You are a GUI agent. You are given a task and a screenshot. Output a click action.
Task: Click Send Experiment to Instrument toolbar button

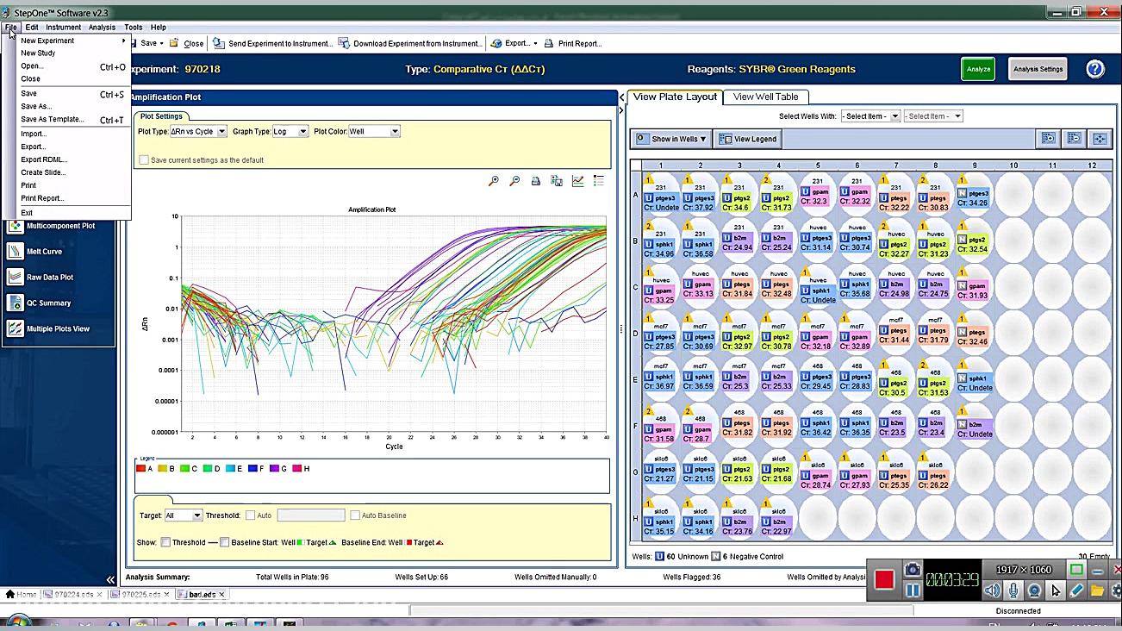coord(272,43)
